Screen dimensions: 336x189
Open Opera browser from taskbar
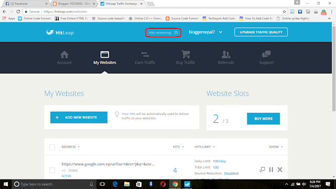[x=163, y=184]
